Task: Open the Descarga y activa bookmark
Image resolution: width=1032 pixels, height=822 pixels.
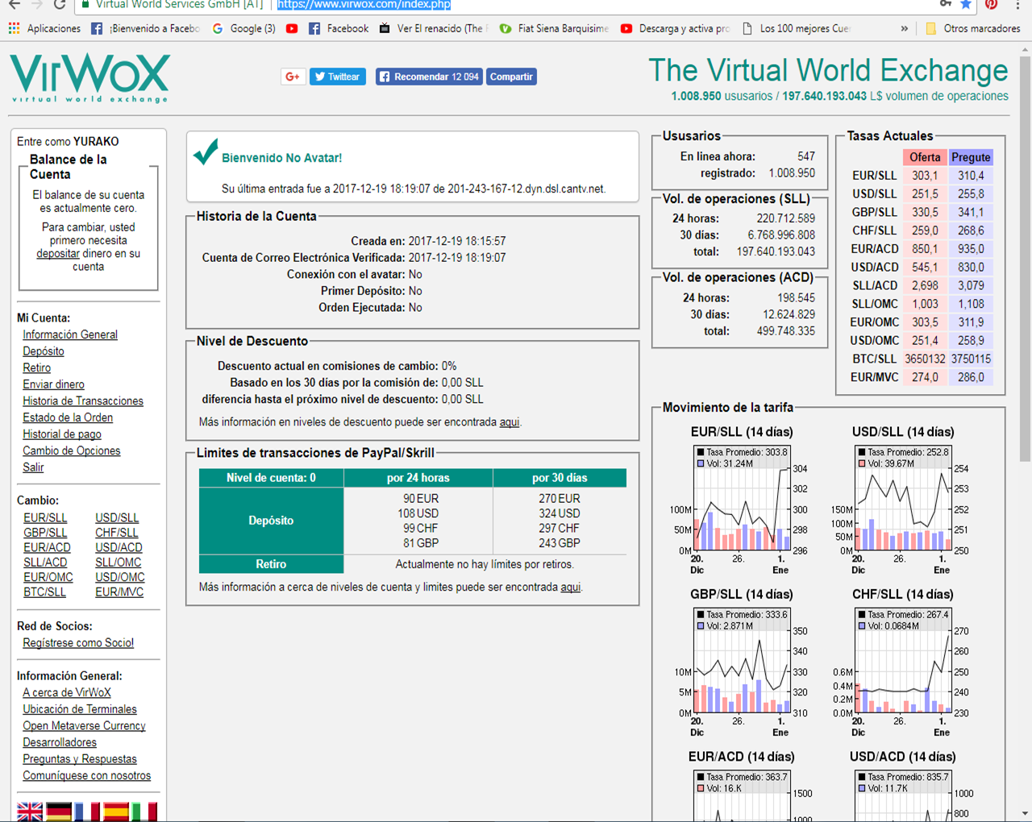Action: 675,28
